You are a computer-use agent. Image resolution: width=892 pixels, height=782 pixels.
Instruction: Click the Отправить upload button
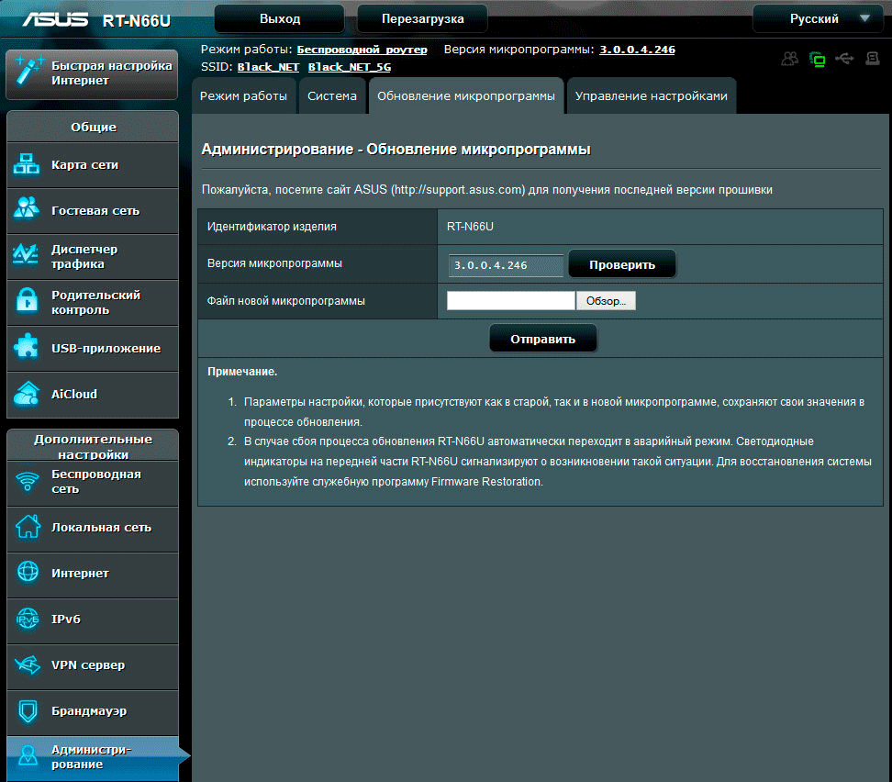point(542,340)
